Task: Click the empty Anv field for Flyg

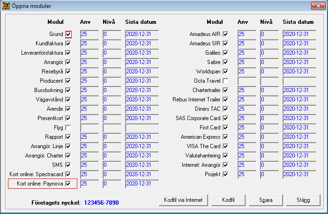Action: pos(89,128)
